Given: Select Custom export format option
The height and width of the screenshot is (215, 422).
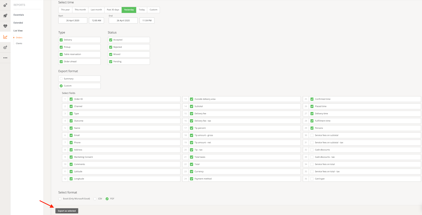Looking at the screenshot, I should (x=61, y=86).
